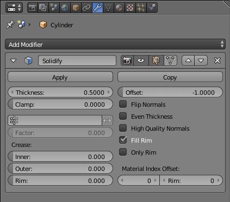Open the vertex group selection field
230x202 pixels.
point(55,120)
